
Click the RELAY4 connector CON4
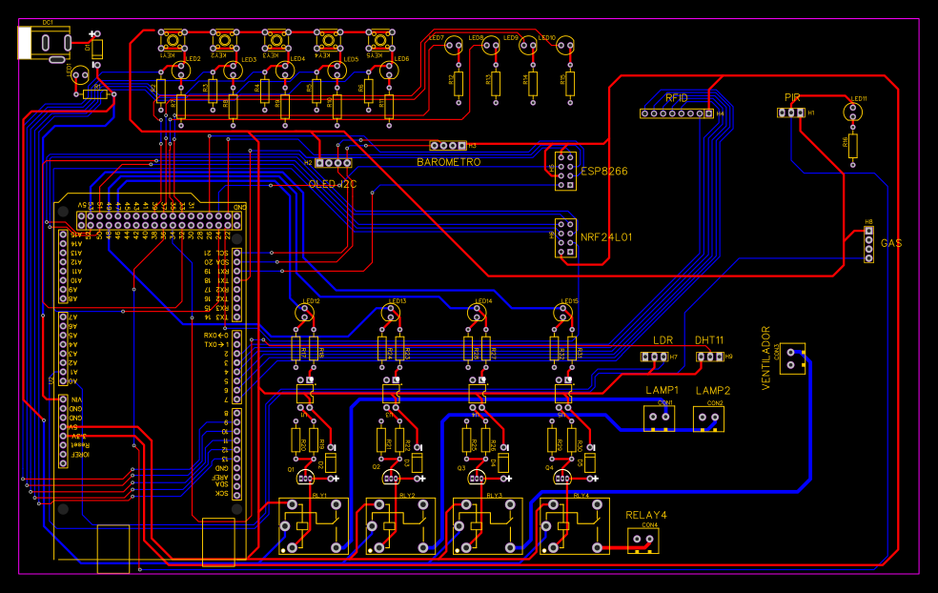(642, 541)
